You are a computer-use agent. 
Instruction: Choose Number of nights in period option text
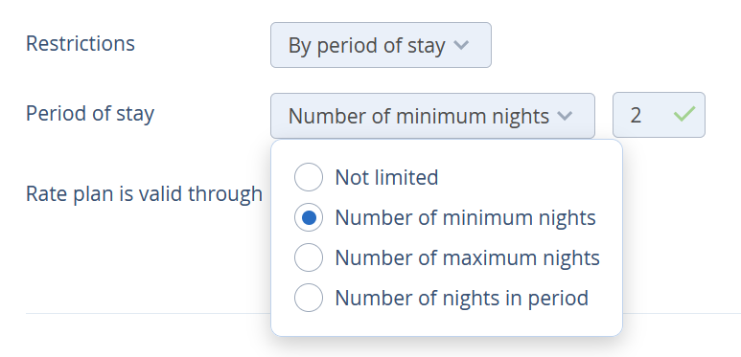click(x=462, y=299)
